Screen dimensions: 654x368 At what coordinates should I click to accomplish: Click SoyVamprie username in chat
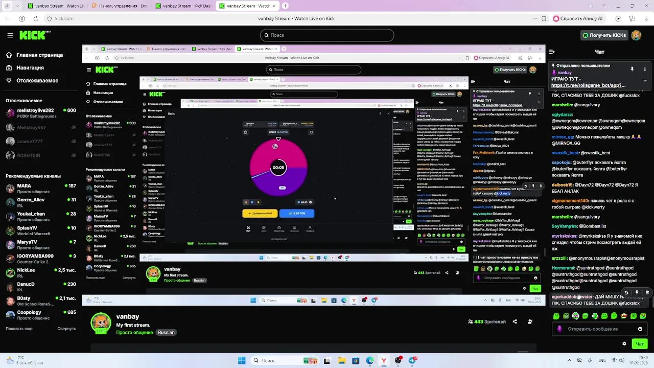[564, 226]
